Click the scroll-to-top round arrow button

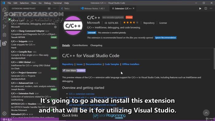pyautogui.click(x=206, y=113)
